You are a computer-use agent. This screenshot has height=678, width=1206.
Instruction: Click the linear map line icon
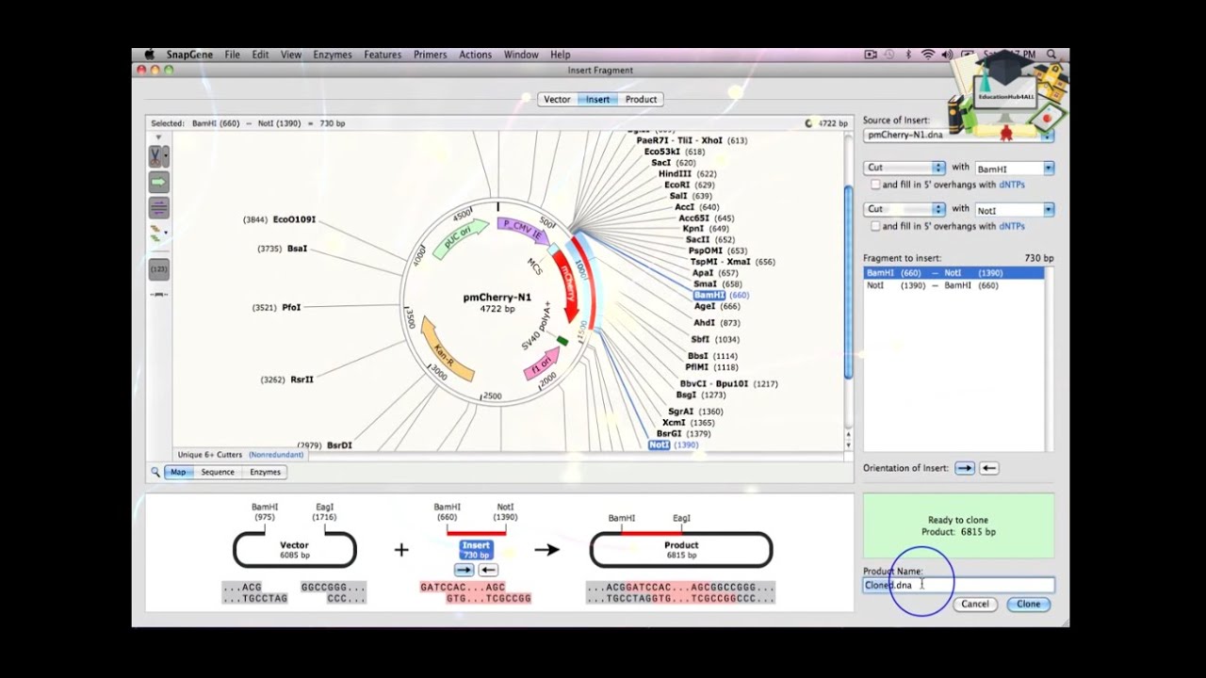pyautogui.click(x=158, y=295)
